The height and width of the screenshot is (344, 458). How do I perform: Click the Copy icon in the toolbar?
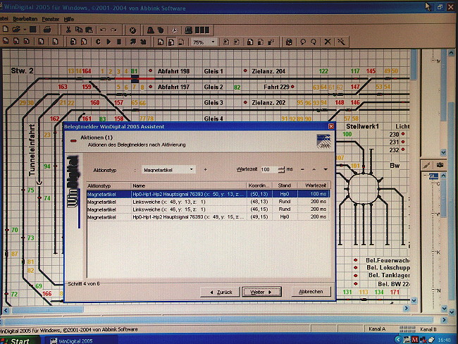coord(79,30)
